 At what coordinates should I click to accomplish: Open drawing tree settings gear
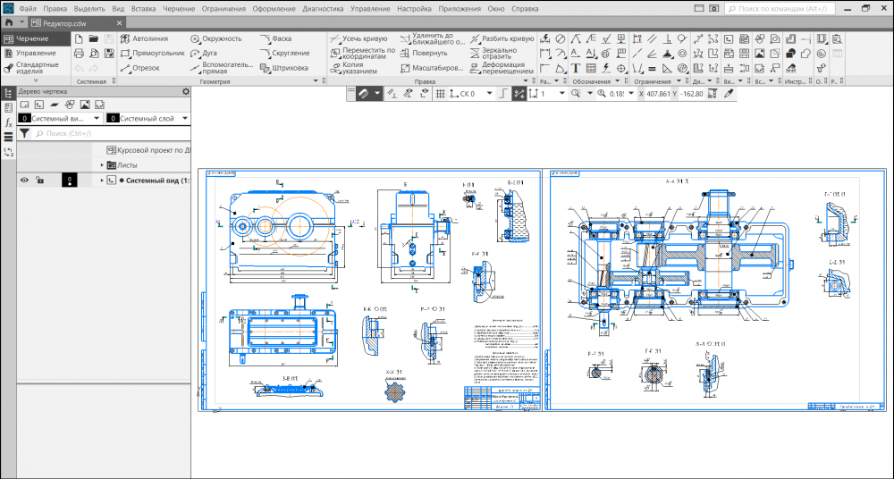tap(186, 91)
